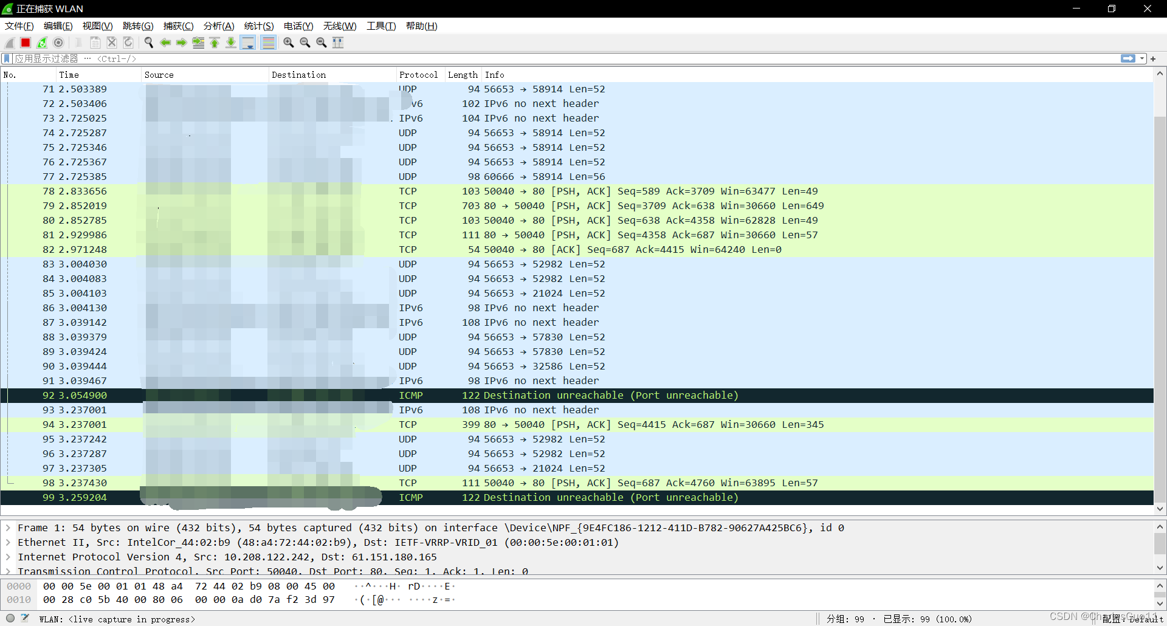
Task: Open the 文件(F) menu
Action: [x=19, y=26]
